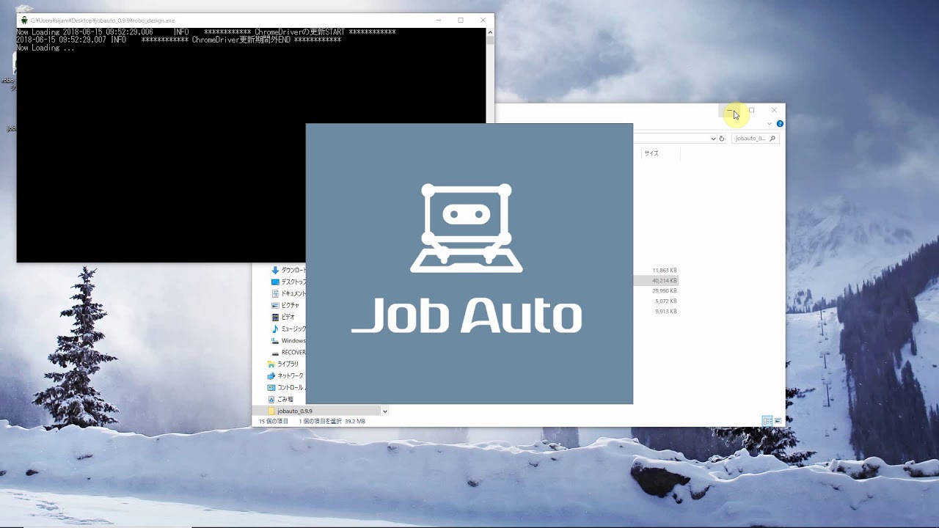
Task: Open the ダウンロード folder in Explorer sidebar
Action: [x=288, y=270]
